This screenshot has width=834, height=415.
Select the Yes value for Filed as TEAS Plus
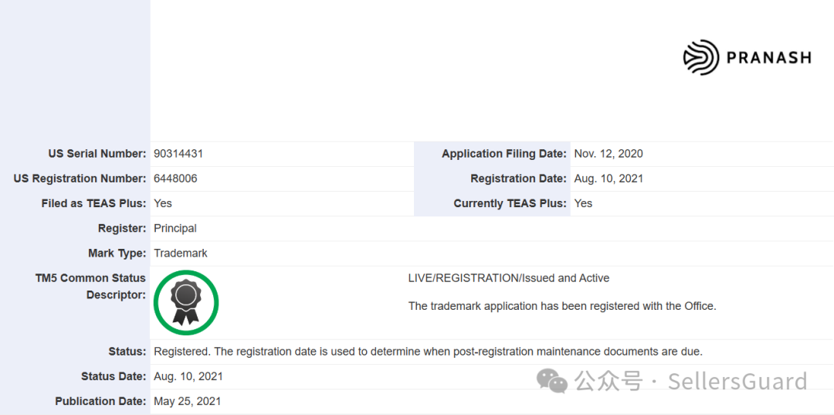coord(163,203)
